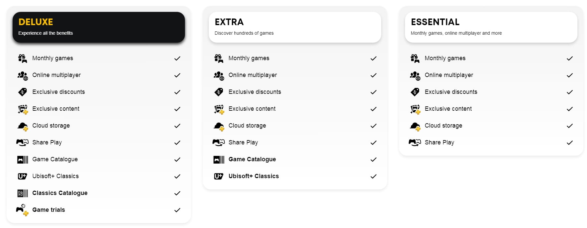This screenshot has width=587, height=228.
Task: Click the checkmark beside Cloud storage in Essential
Action: [x=569, y=126]
